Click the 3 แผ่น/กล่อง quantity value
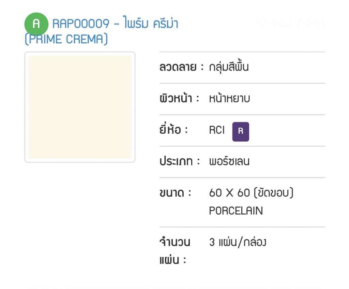Screen dimensions: 349x289 (x=238, y=242)
